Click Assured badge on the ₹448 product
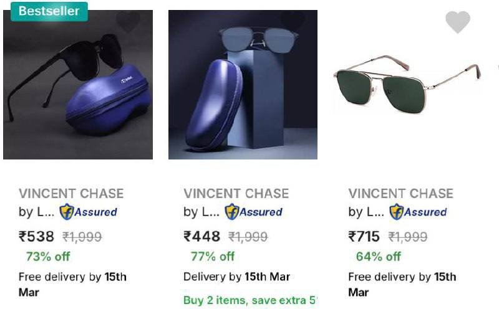The height and width of the screenshot is (309, 499). pyautogui.click(x=253, y=212)
